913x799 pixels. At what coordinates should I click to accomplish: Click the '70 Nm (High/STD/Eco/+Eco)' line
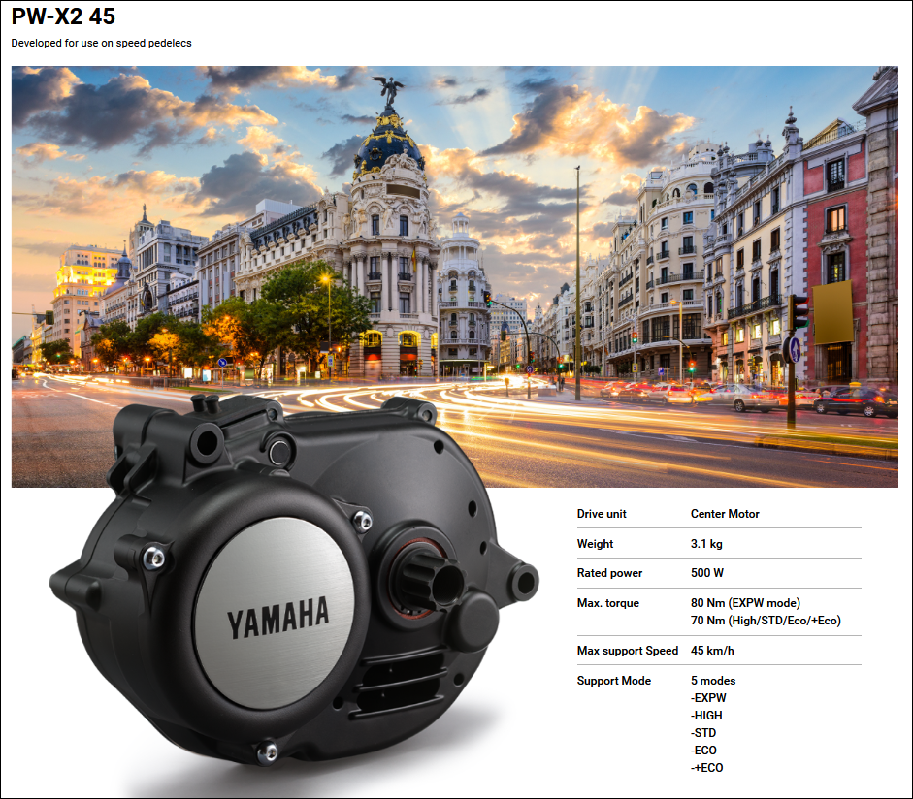[766, 621]
